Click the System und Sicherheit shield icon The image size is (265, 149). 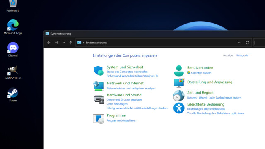click(x=99, y=71)
